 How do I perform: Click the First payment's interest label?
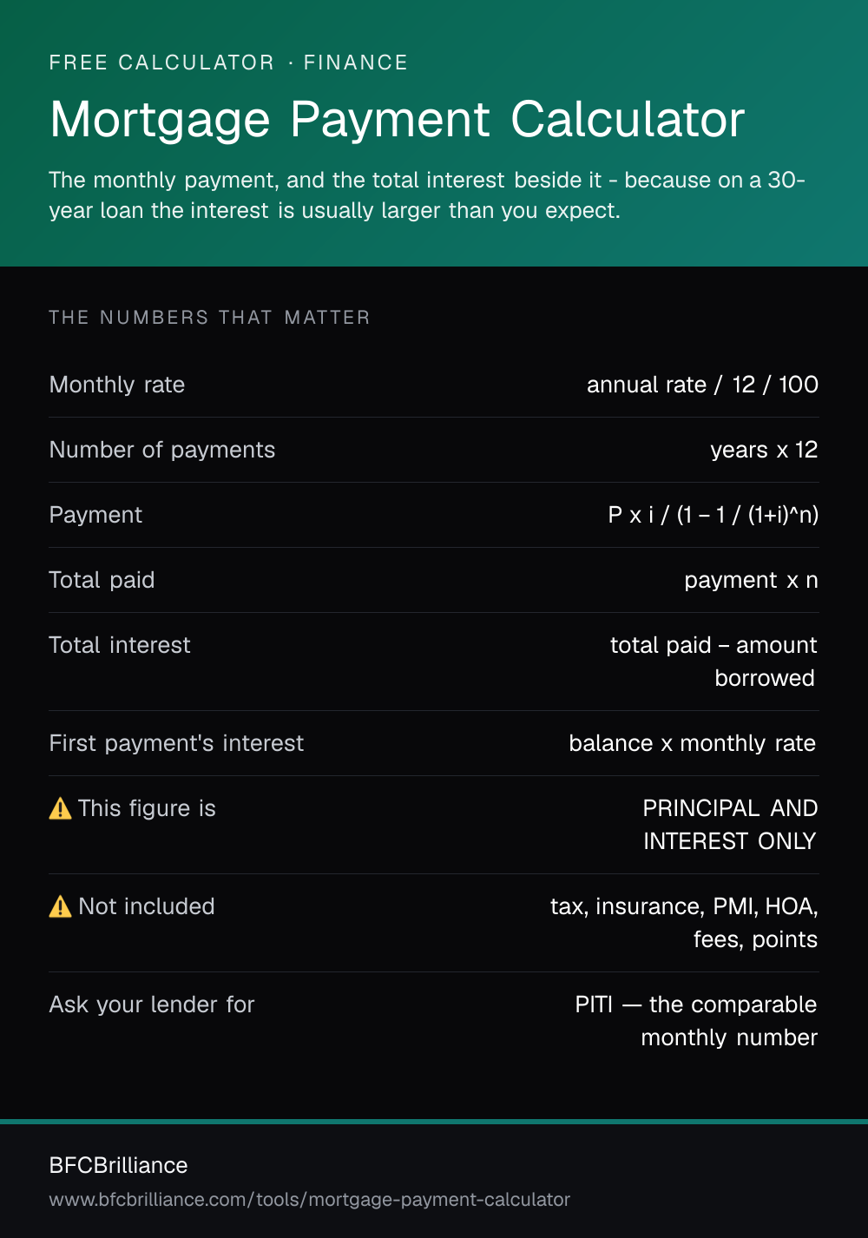click(x=177, y=743)
